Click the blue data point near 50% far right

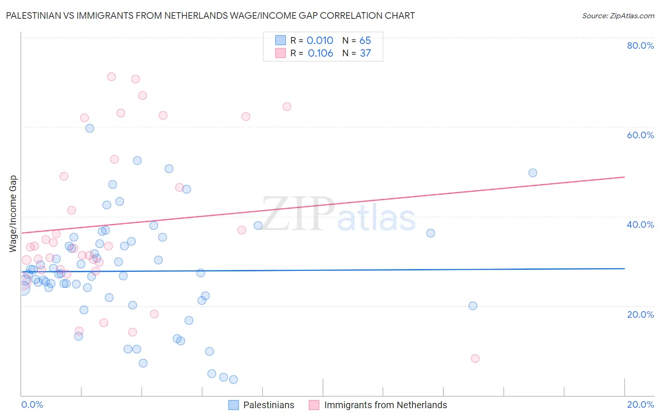(x=532, y=172)
